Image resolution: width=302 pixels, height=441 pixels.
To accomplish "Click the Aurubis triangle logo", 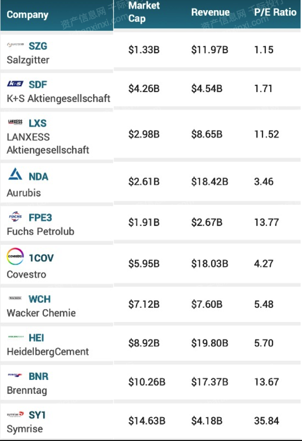I will coord(15,174).
